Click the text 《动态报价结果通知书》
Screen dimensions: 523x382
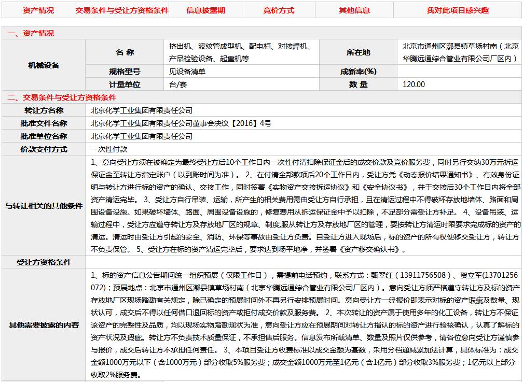(437, 175)
